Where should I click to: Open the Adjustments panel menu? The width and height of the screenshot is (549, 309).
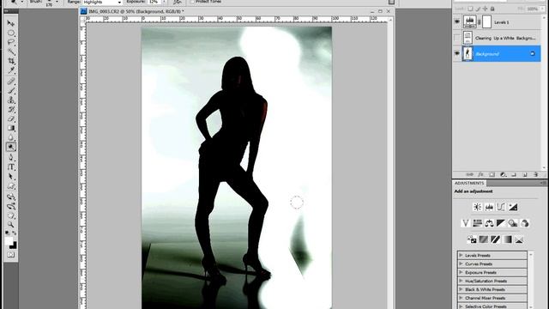click(543, 183)
